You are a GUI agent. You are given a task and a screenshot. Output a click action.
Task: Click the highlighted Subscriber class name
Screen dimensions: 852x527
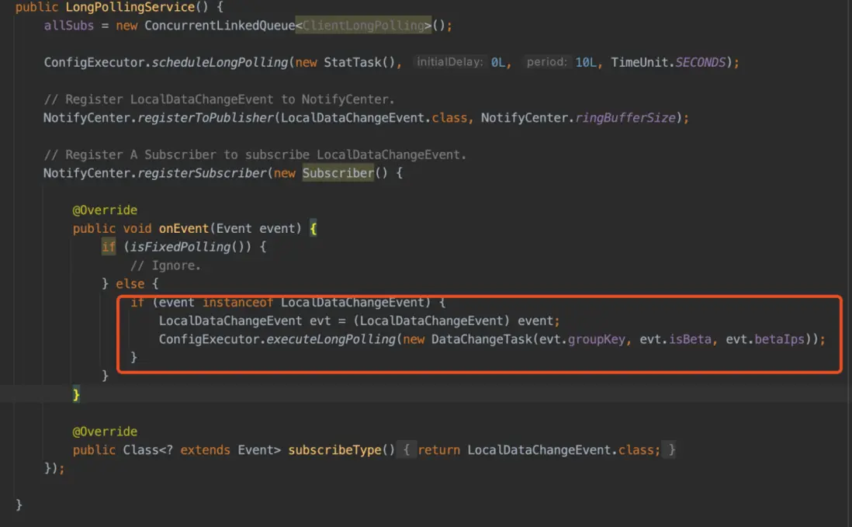point(338,173)
